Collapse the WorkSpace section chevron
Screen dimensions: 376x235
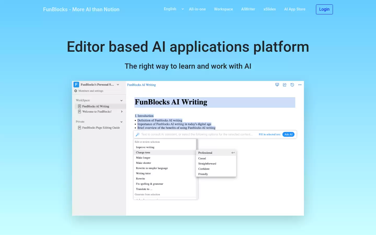[121, 101]
